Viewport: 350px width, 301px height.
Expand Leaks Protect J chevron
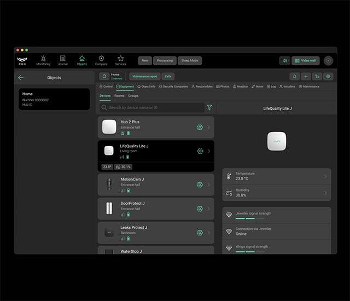point(209,233)
